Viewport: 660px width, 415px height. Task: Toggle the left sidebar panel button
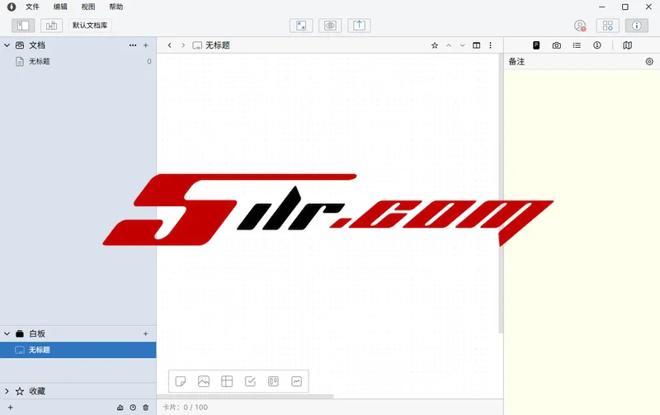click(x=23, y=26)
